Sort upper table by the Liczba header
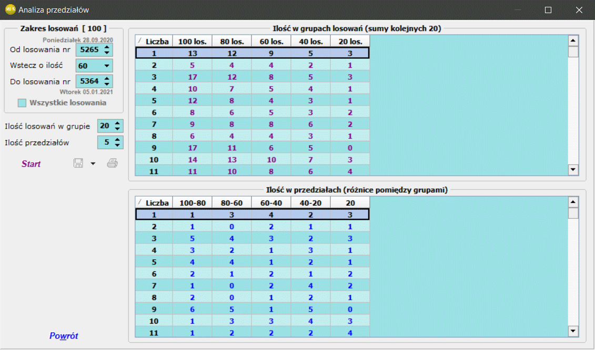This screenshot has width=595, height=350. 154,41
